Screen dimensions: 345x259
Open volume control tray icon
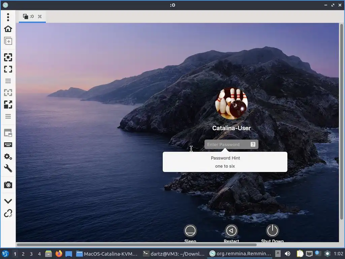pyautogui.click(x=288, y=254)
